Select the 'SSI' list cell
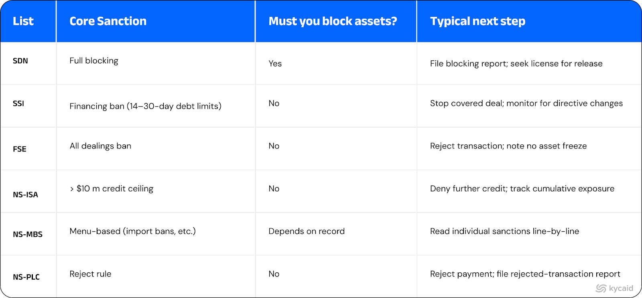The width and height of the screenshot is (642, 298). [x=18, y=103]
